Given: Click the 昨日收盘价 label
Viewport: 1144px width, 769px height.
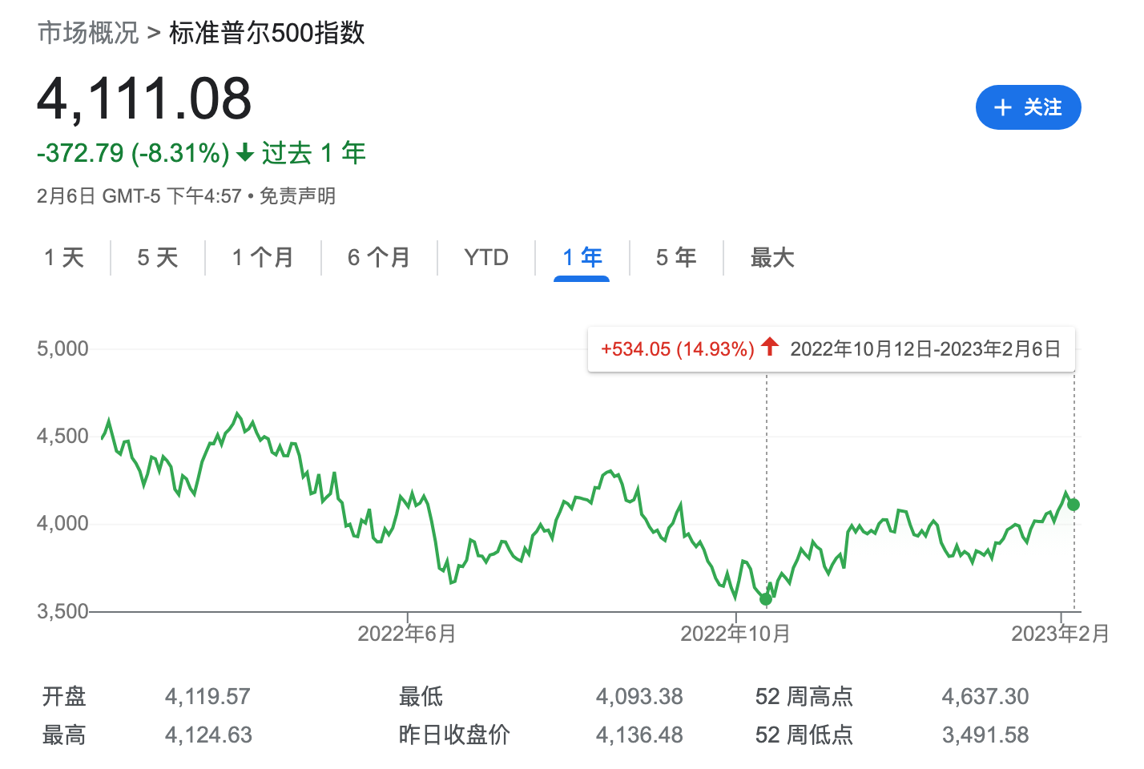Looking at the screenshot, I should coord(454,735).
